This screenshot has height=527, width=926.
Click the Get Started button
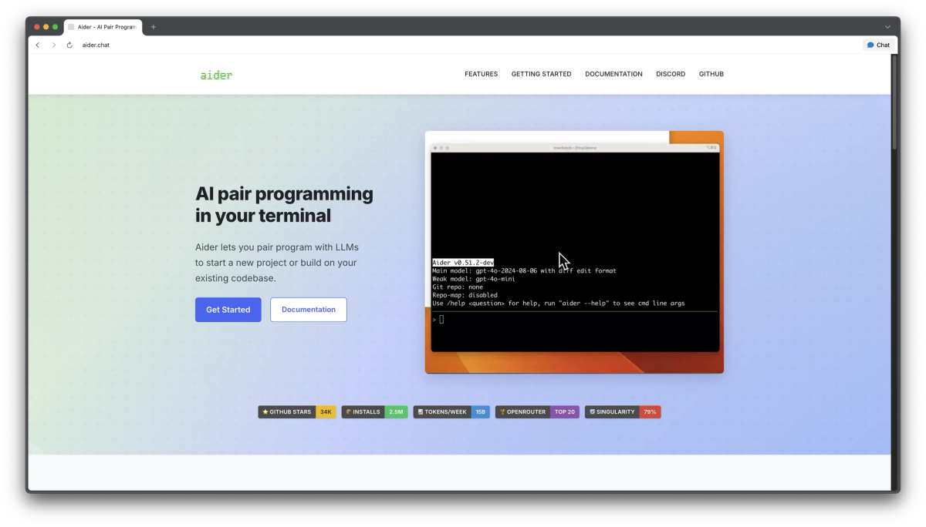[228, 310]
